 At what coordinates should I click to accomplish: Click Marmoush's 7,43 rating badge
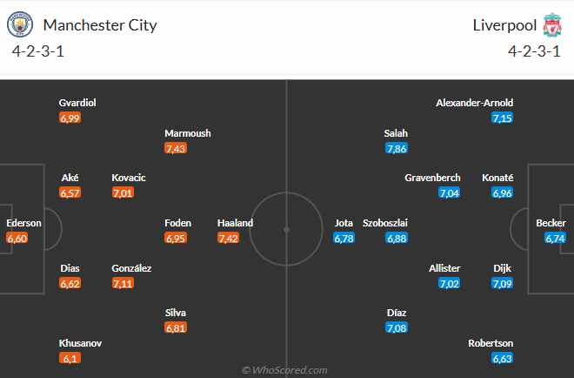176,148
